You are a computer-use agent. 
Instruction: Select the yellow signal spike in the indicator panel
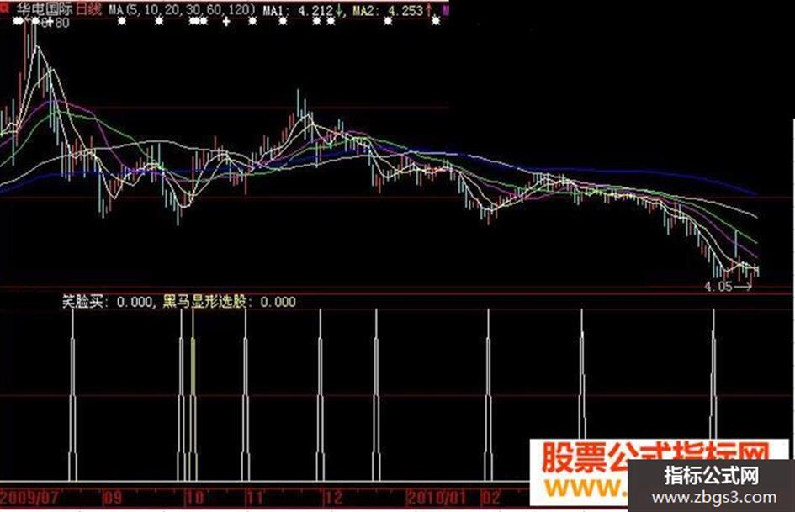(193, 395)
